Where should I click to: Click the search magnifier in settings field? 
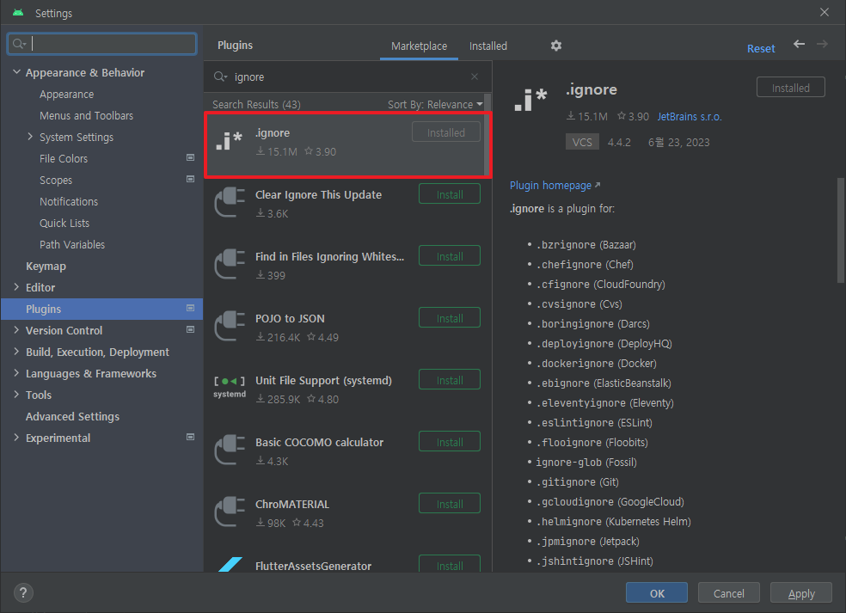click(19, 44)
